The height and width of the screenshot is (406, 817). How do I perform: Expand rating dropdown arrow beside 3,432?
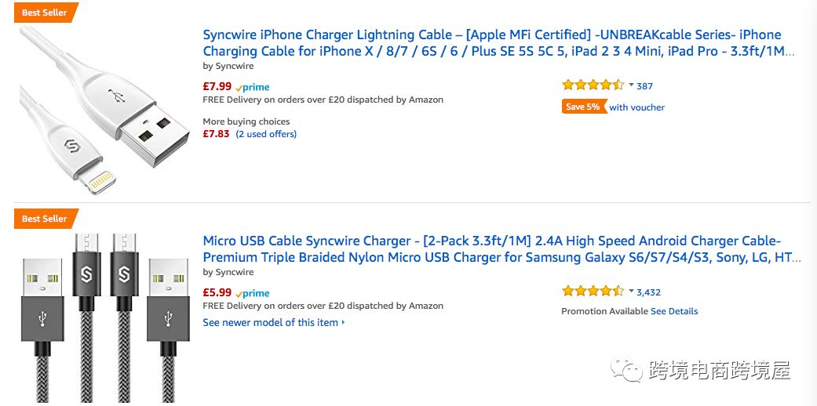[x=631, y=291]
